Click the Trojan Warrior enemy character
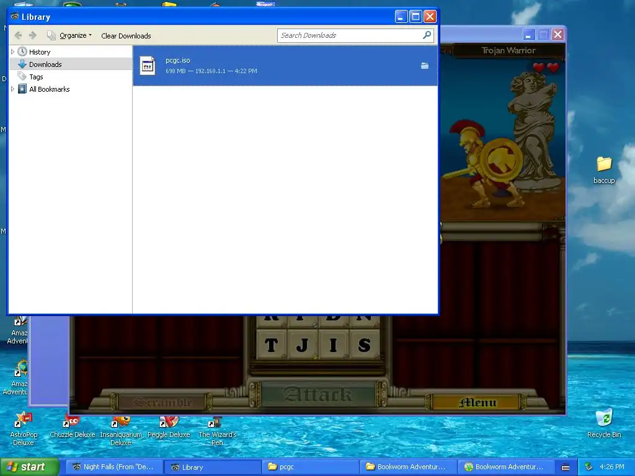Viewport: 635px width, 476px height. [x=484, y=164]
